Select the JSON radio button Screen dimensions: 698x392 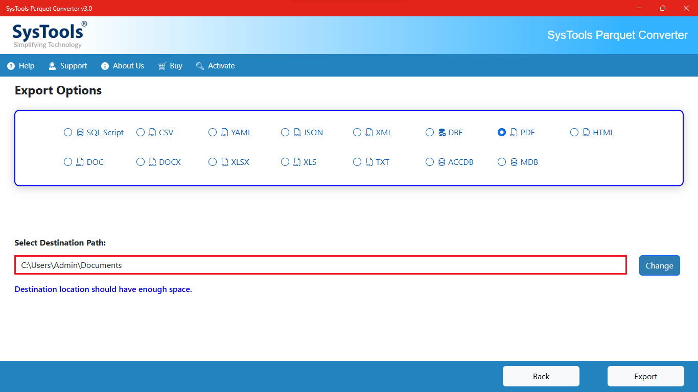[x=285, y=133]
